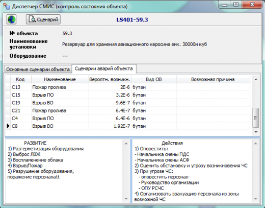Click the Вид ОВ column header
Viewport: 265px width, 208px height.
click(154, 79)
